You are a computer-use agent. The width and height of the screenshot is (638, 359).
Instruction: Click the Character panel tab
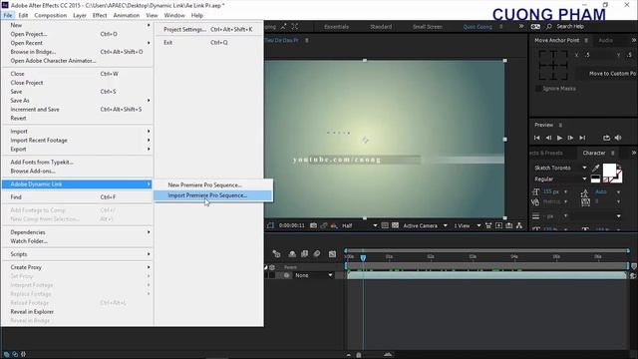click(594, 153)
